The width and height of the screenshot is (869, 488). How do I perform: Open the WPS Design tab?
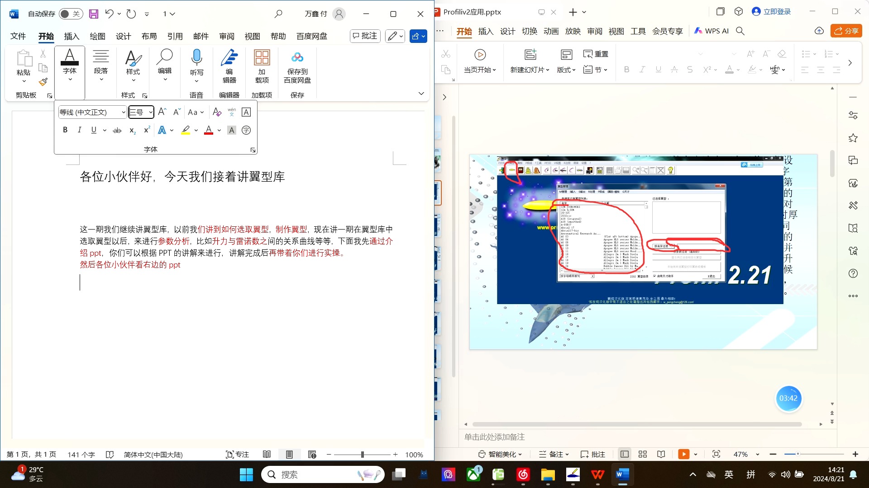[507, 31]
